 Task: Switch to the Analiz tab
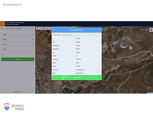(x=12, y=28)
